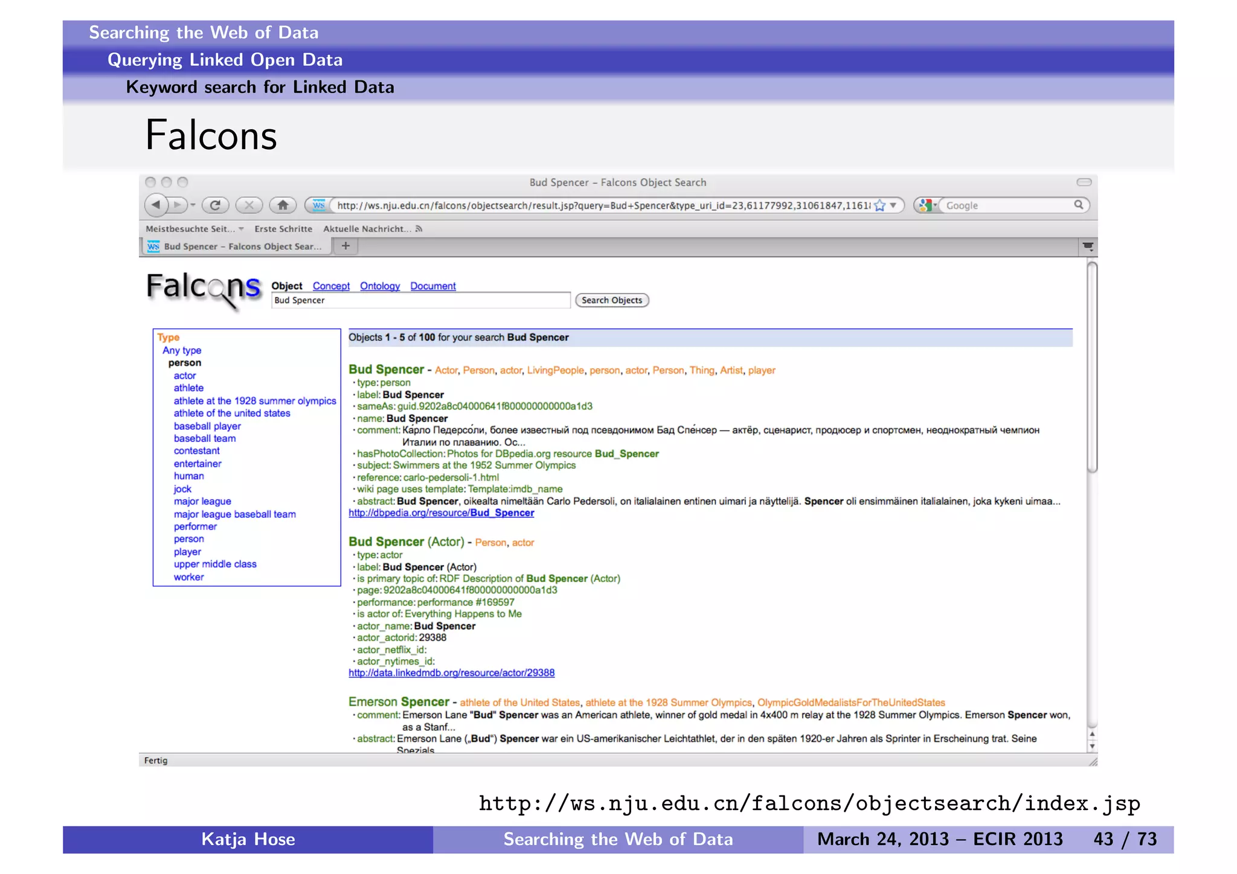The width and height of the screenshot is (1237, 874).
Task: Bookmark page with star icon
Action: 880,205
